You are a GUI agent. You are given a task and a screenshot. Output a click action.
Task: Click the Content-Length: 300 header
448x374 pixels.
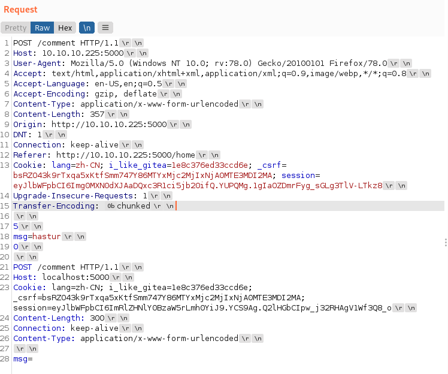[59, 318]
